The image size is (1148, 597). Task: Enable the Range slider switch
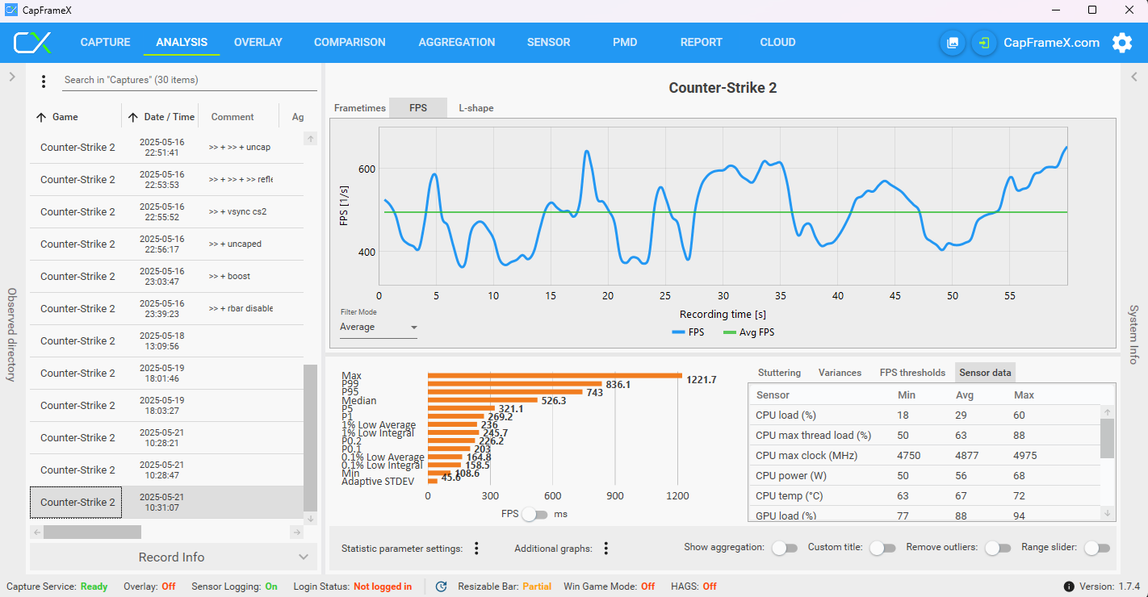pyautogui.click(x=1096, y=548)
